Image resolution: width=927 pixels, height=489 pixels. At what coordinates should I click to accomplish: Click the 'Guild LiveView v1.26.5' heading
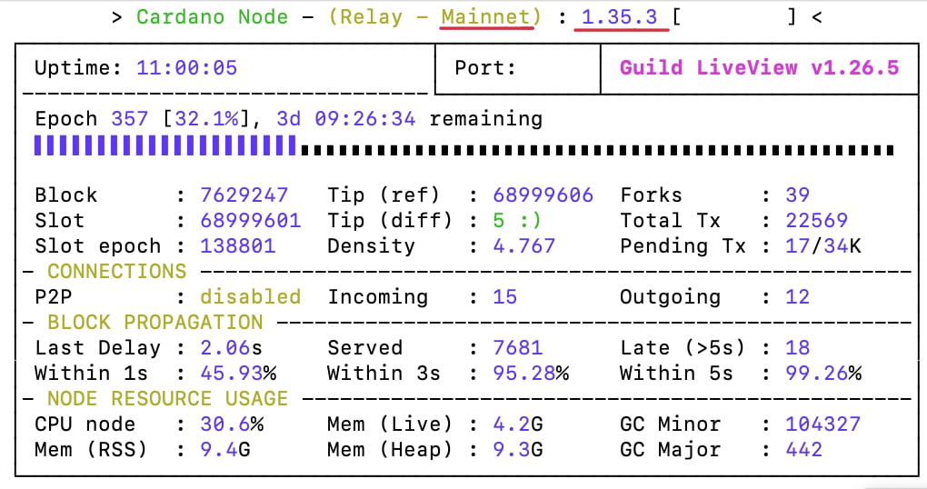[x=759, y=67]
